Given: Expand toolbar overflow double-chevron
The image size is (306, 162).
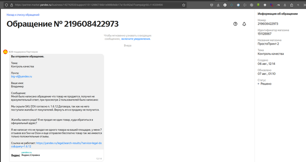Looking at the screenshot, I should [304, 5].
